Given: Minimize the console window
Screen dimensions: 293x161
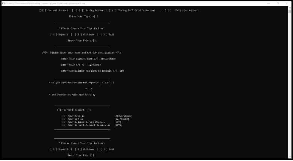Looking at the screenshot, I should coord(269,3).
